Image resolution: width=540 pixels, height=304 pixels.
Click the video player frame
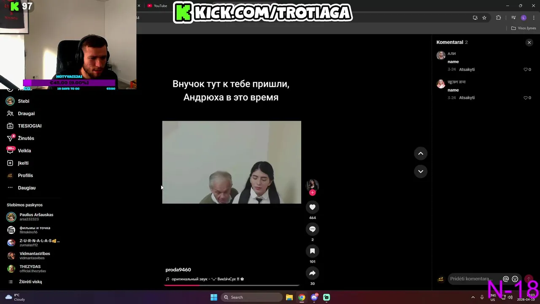[232, 162]
